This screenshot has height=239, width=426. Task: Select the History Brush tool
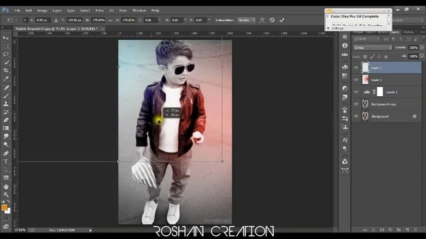(x=6, y=112)
